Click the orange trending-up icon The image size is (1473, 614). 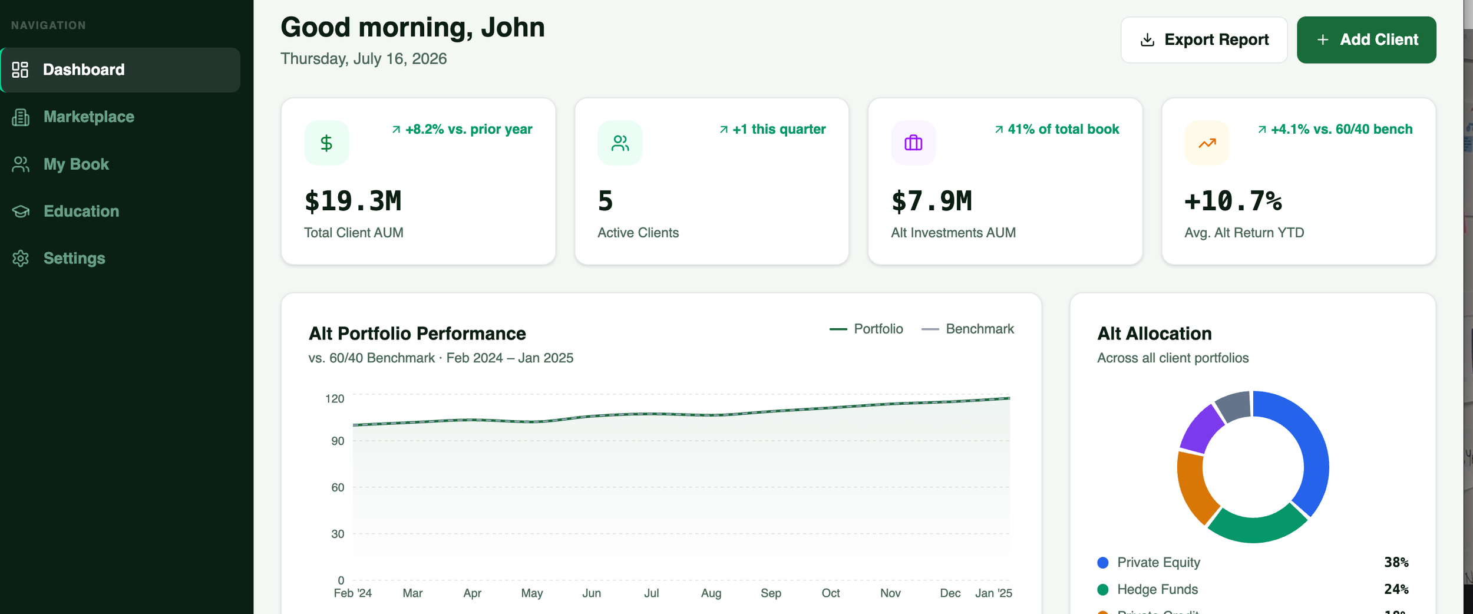coord(1207,143)
